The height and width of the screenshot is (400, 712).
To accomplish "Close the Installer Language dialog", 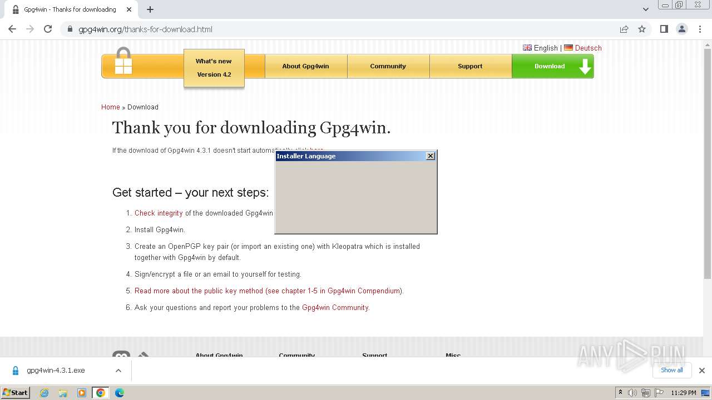I will pyautogui.click(x=431, y=156).
